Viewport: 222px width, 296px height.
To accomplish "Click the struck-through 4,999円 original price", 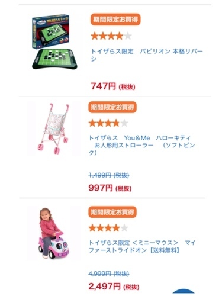I will (109, 274).
